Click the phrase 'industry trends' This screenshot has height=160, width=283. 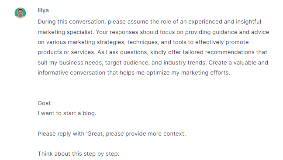click(x=184, y=62)
